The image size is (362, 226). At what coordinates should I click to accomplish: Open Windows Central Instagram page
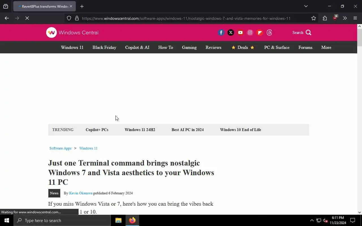coord(250,32)
